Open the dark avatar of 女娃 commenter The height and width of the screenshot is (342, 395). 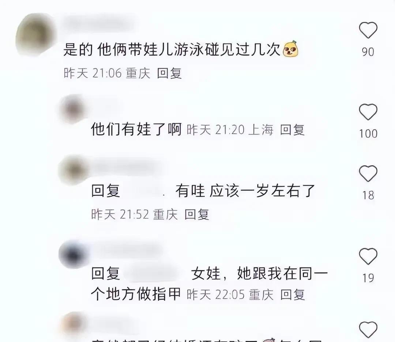(x=73, y=254)
